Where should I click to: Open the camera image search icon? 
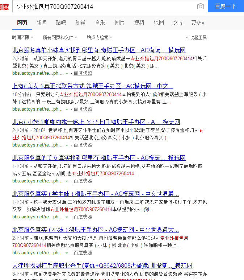201,7
